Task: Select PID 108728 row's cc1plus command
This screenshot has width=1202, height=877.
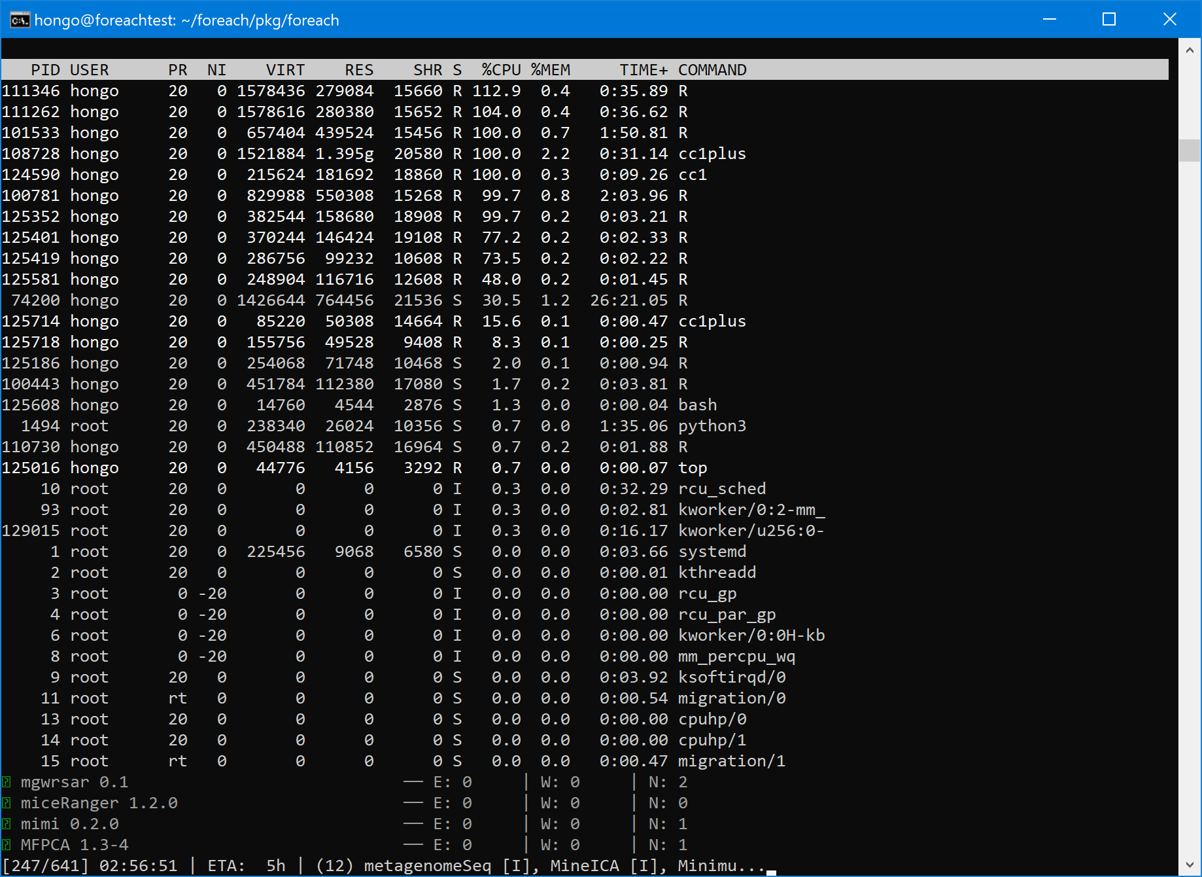Action: click(712, 154)
